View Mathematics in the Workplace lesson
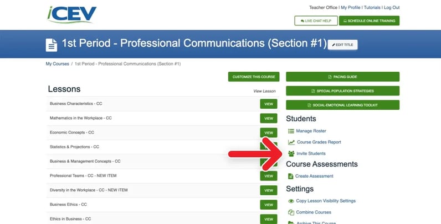The width and height of the screenshot is (441, 224). coord(269,119)
